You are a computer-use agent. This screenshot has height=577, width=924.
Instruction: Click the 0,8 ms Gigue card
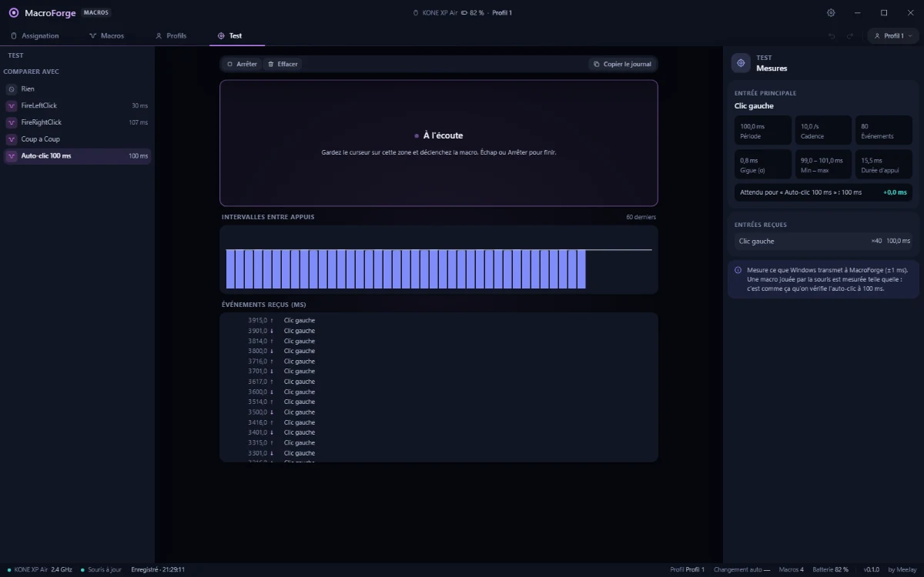(x=763, y=164)
